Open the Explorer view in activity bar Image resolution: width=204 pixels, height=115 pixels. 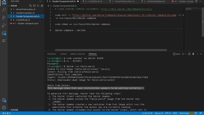(4, 2)
